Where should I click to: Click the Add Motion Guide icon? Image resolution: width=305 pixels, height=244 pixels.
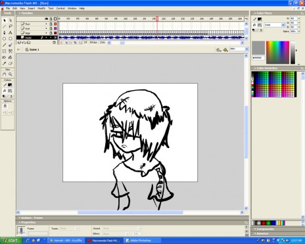24,42
